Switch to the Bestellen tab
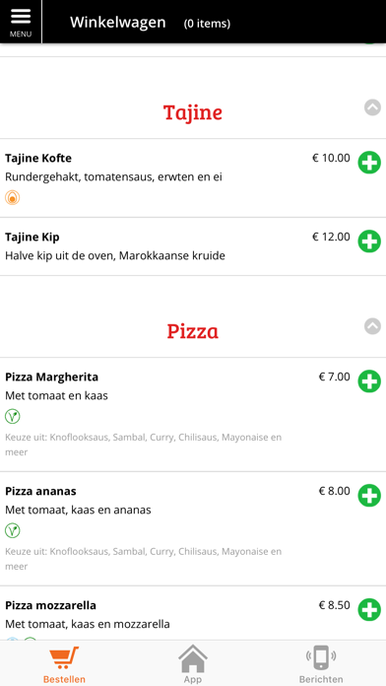Viewport: 386px width, 686px height. point(64,664)
